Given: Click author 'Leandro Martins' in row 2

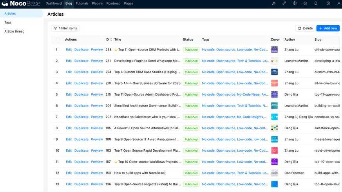Looking at the screenshot, I should 297,61.
